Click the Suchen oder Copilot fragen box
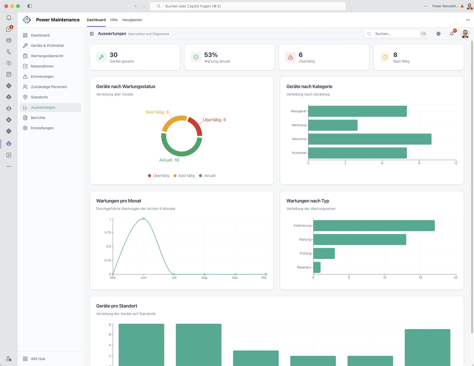Image resolution: width=474 pixels, height=366 pixels. pos(248,6)
